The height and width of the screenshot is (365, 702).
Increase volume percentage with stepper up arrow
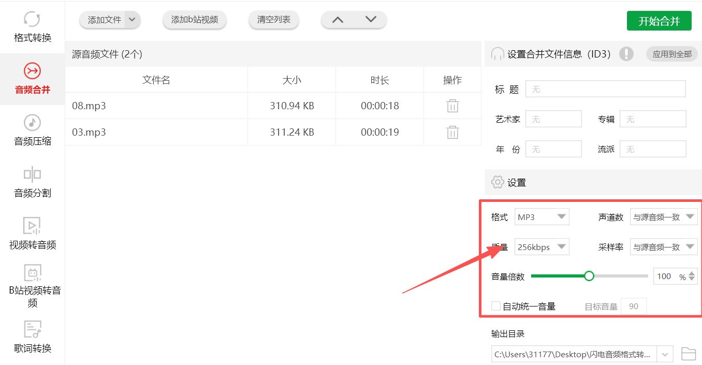pyautogui.click(x=692, y=273)
